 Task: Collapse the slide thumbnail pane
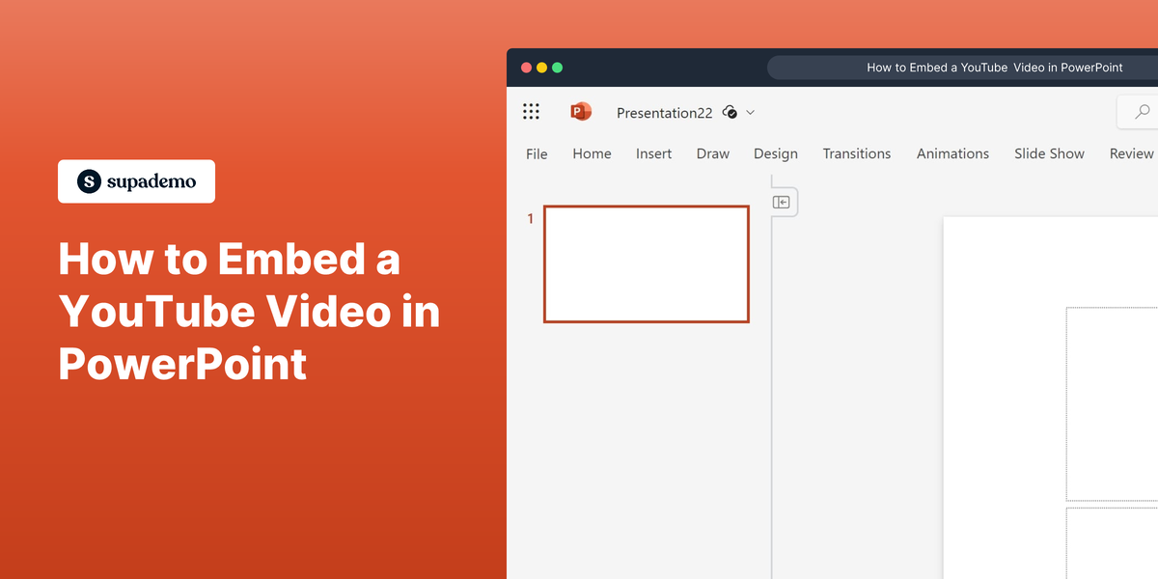[783, 202]
